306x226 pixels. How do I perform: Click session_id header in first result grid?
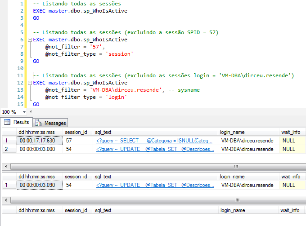pyautogui.click(x=78, y=132)
